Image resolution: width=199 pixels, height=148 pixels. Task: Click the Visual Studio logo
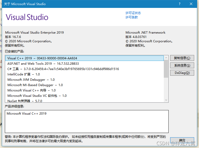click(x=27, y=17)
